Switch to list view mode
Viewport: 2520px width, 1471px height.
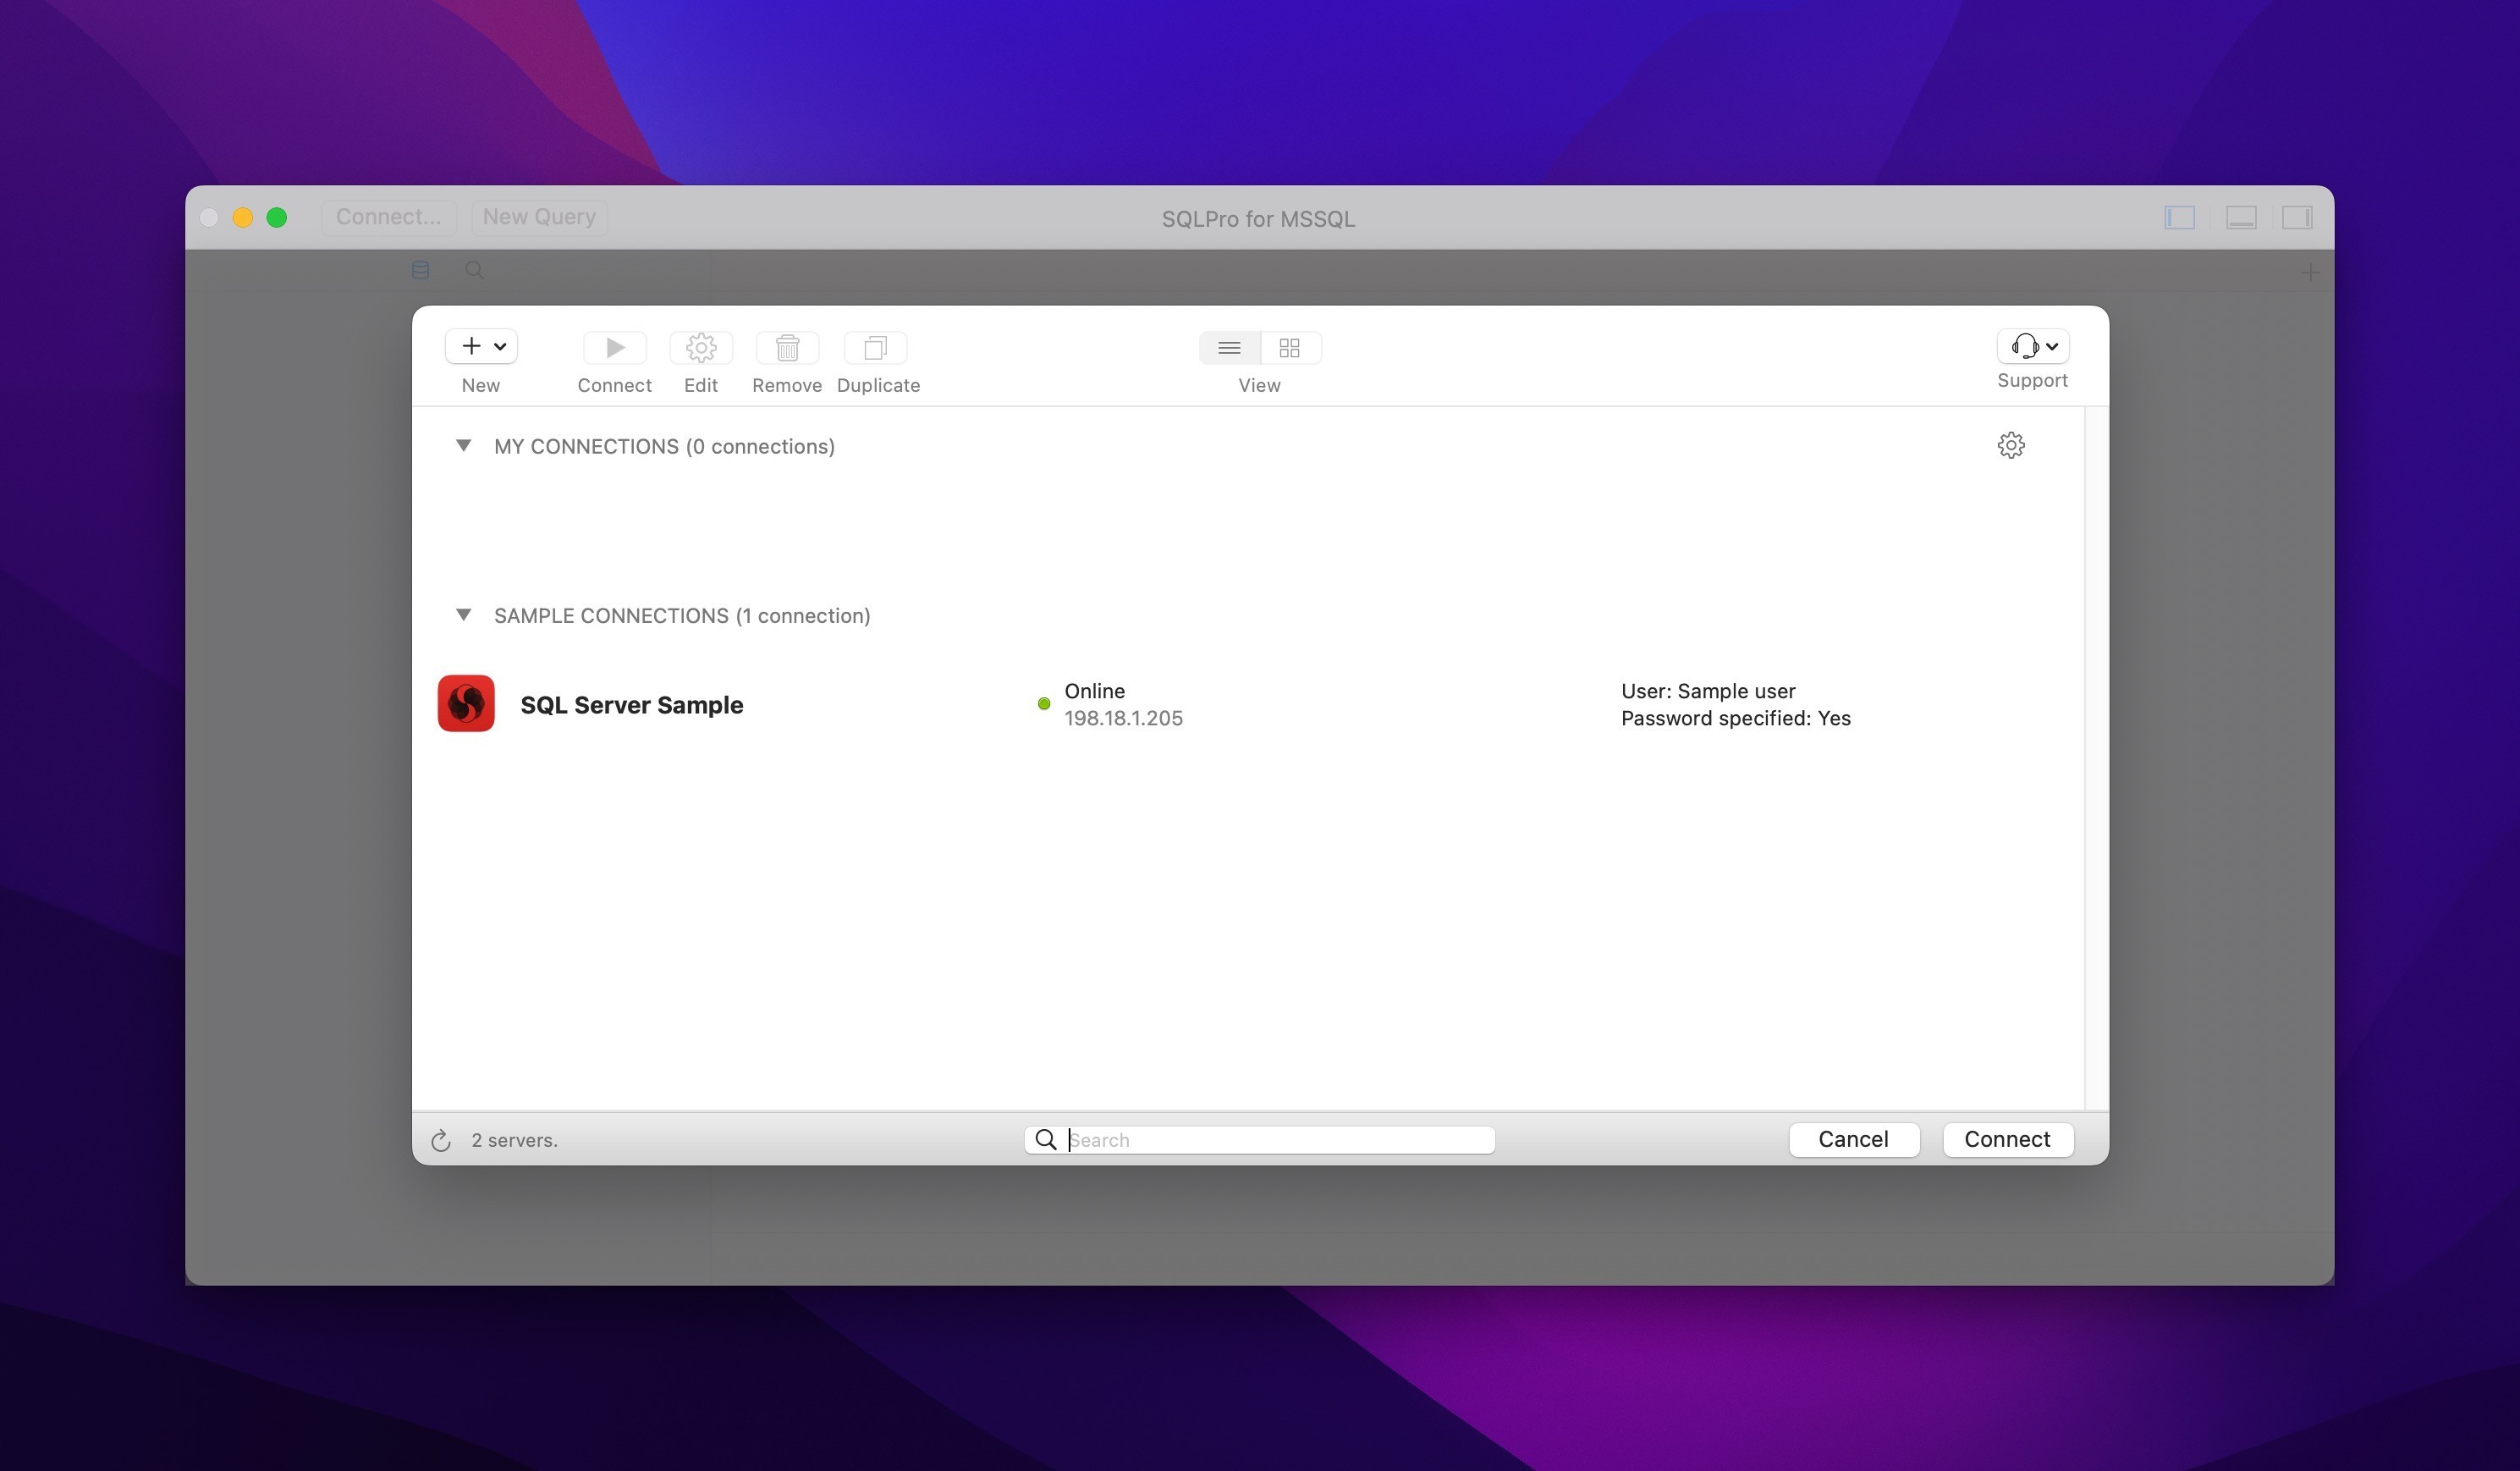[x=1229, y=347]
